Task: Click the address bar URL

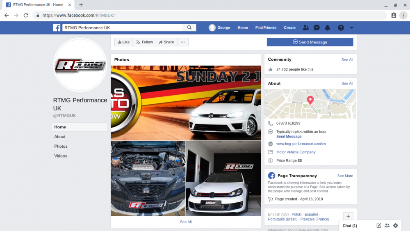Action: click(78, 16)
